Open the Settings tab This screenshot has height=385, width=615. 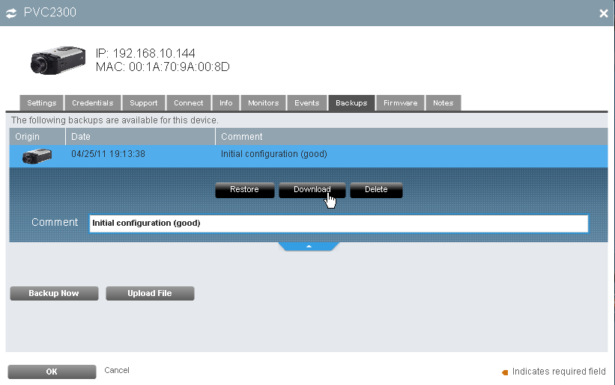pyautogui.click(x=42, y=103)
